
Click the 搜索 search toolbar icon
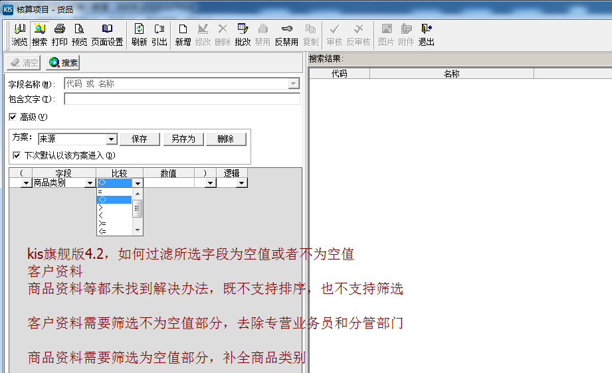39,35
